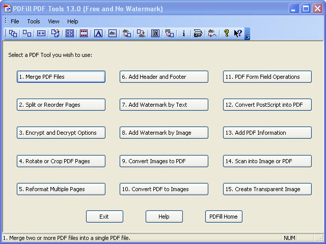This screenshot has width=326, height=244.
Task: Click the Encrypt and Decrypt asterisks toolbar icon
Action: [41, 34]
